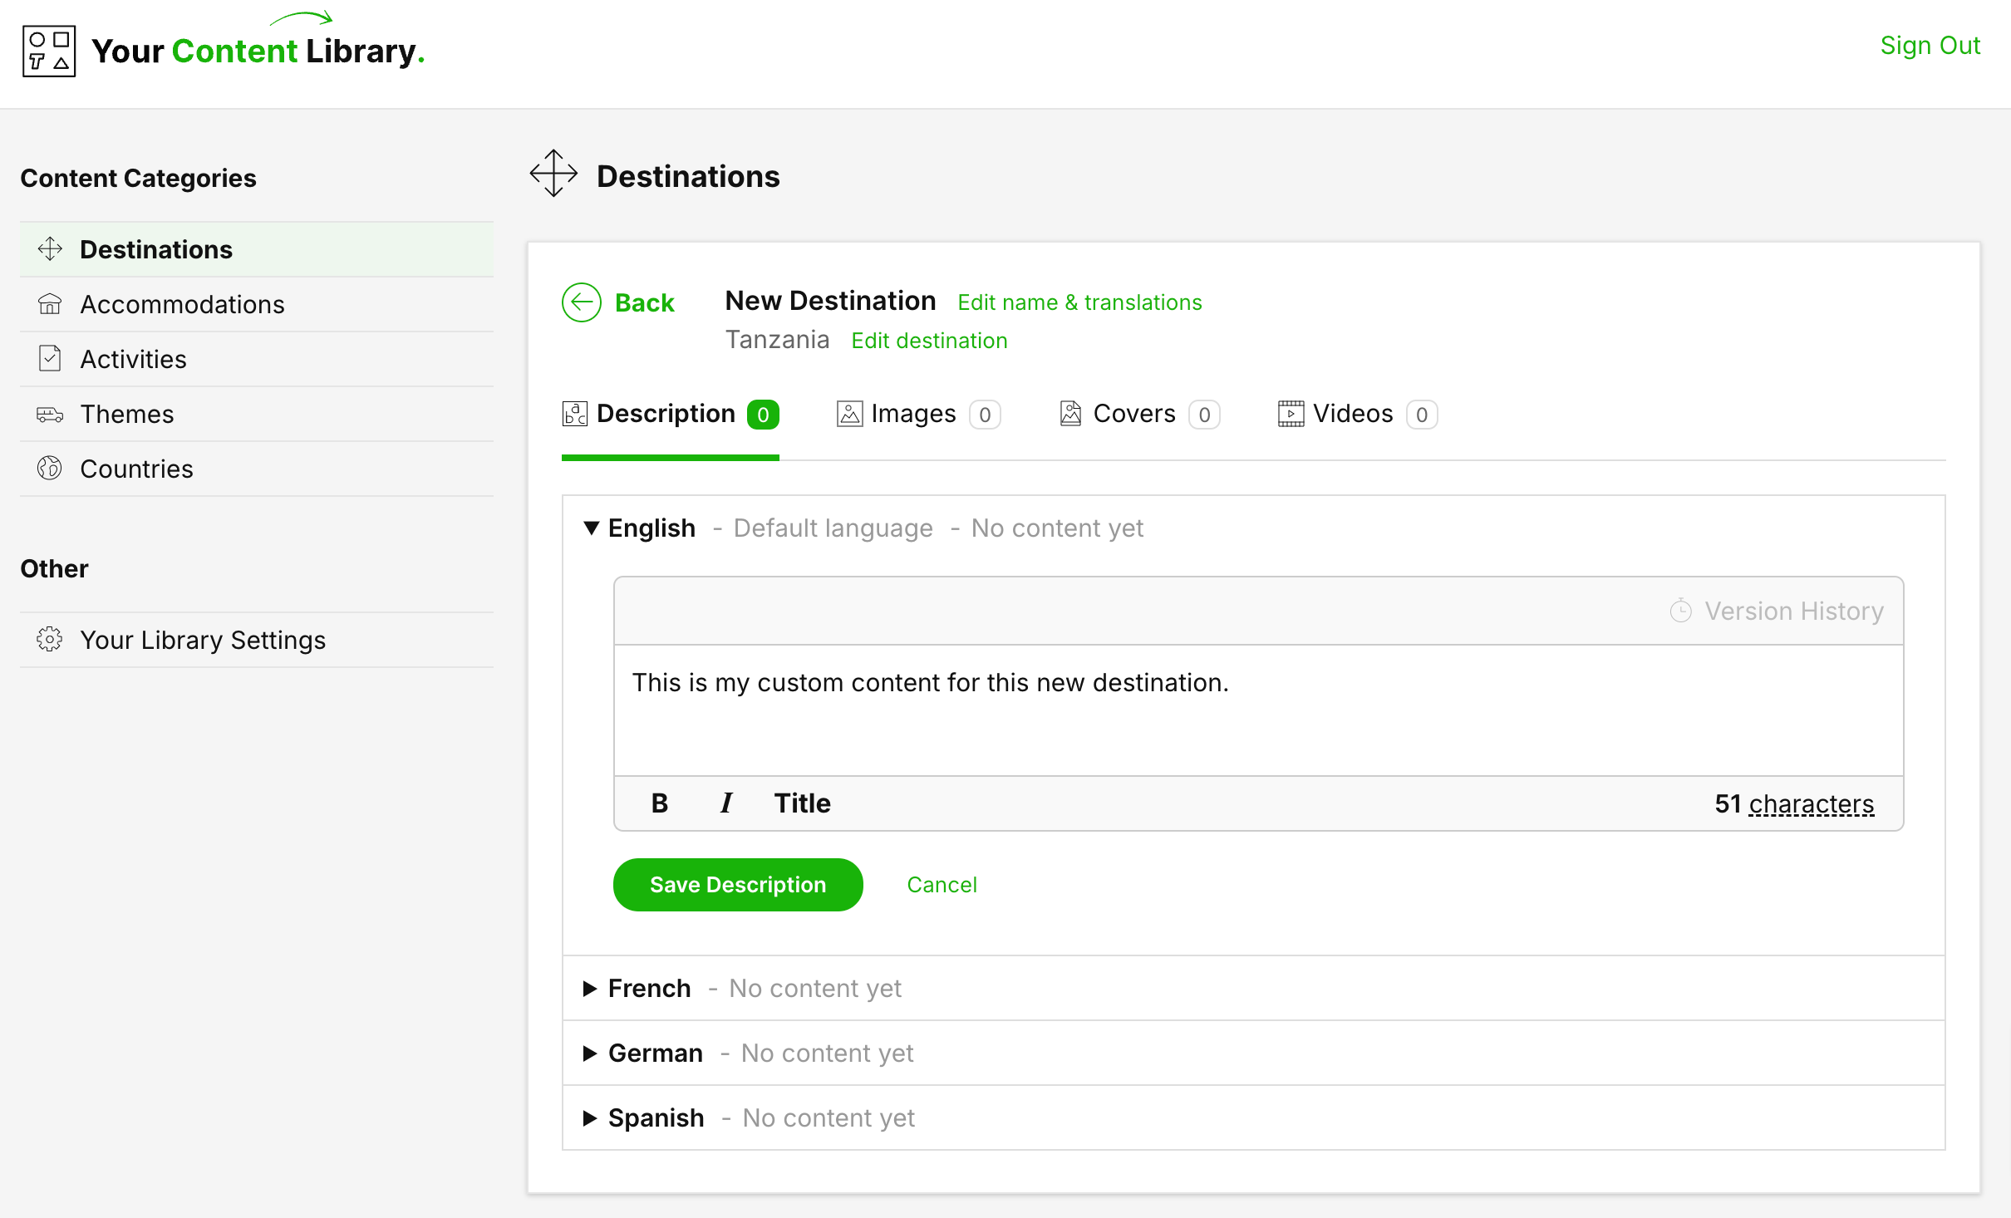The height and width of the screenshot is (1218, 2011).
Task: Open Version History clock icon
Action: tap(1680, 611)
